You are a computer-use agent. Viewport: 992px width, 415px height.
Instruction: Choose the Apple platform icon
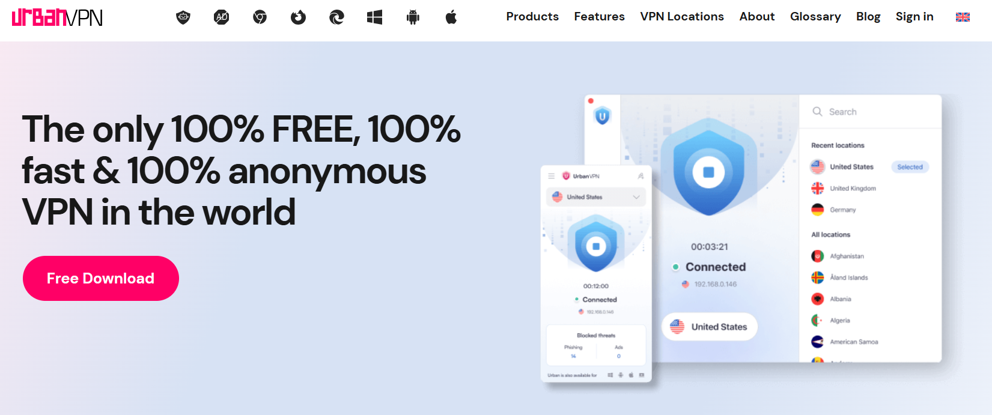(451, 17)
